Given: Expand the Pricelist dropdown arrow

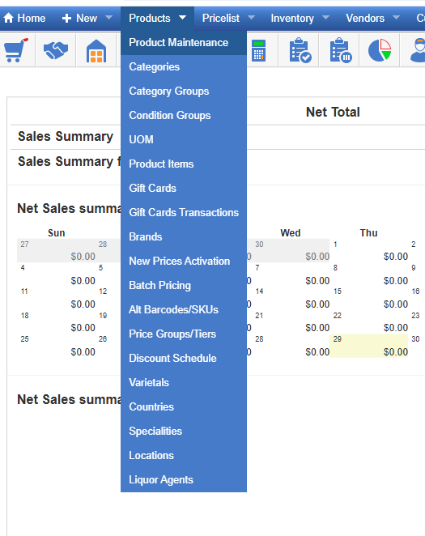Looking at the screenshot, I should coord(251,17).
